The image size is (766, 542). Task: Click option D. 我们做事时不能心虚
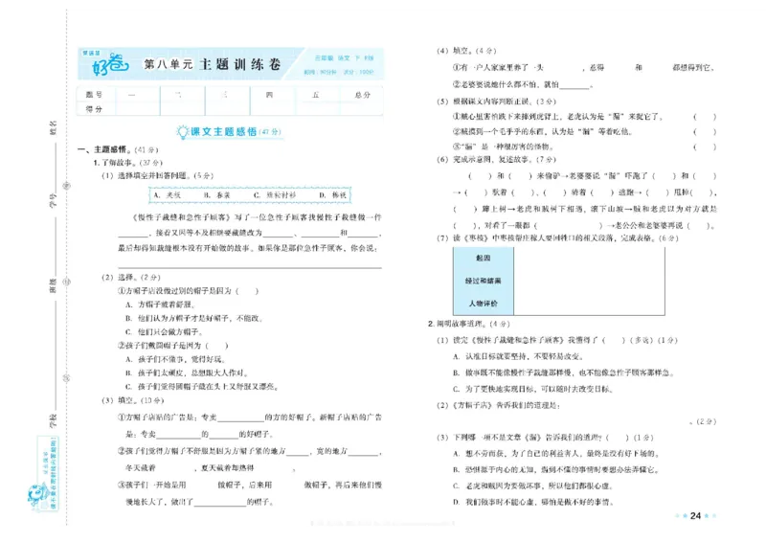pyautogui.click(x=533, y=502)
